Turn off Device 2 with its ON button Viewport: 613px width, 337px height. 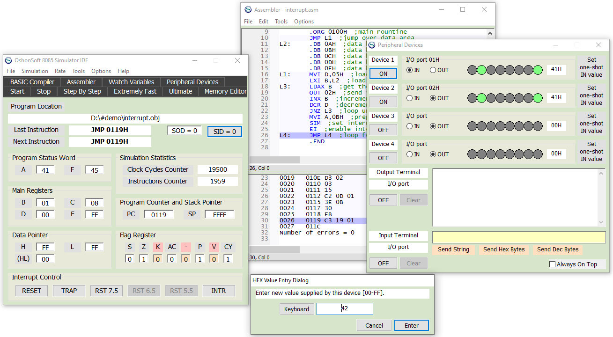click(384, 102)
